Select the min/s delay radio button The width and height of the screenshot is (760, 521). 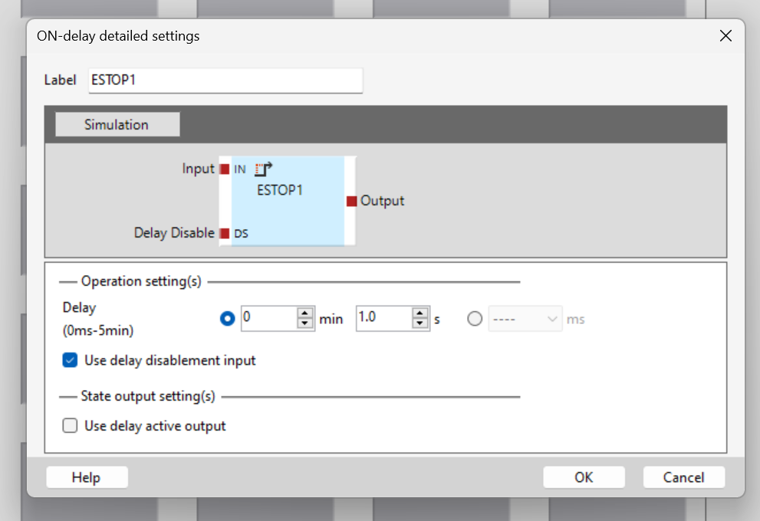point(227,319)
